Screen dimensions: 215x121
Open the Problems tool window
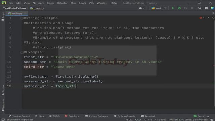click(72, 116)
